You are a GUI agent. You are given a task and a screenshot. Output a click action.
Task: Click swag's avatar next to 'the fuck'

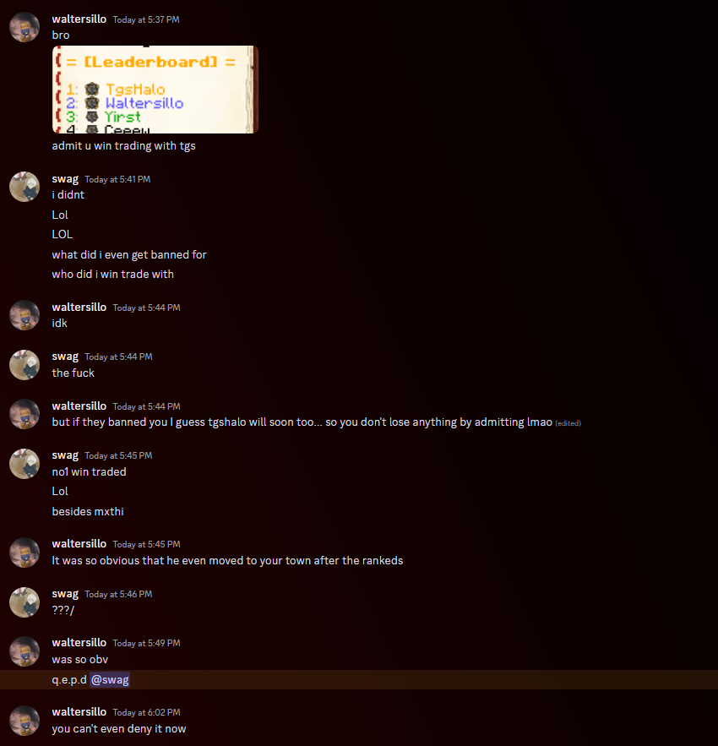[x=24, y=365]
